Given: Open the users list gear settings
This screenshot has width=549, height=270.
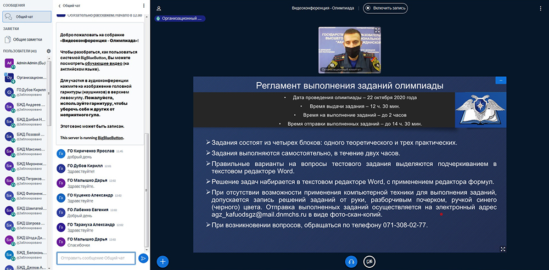Looking at the screenshot, I should coord(48,51).
